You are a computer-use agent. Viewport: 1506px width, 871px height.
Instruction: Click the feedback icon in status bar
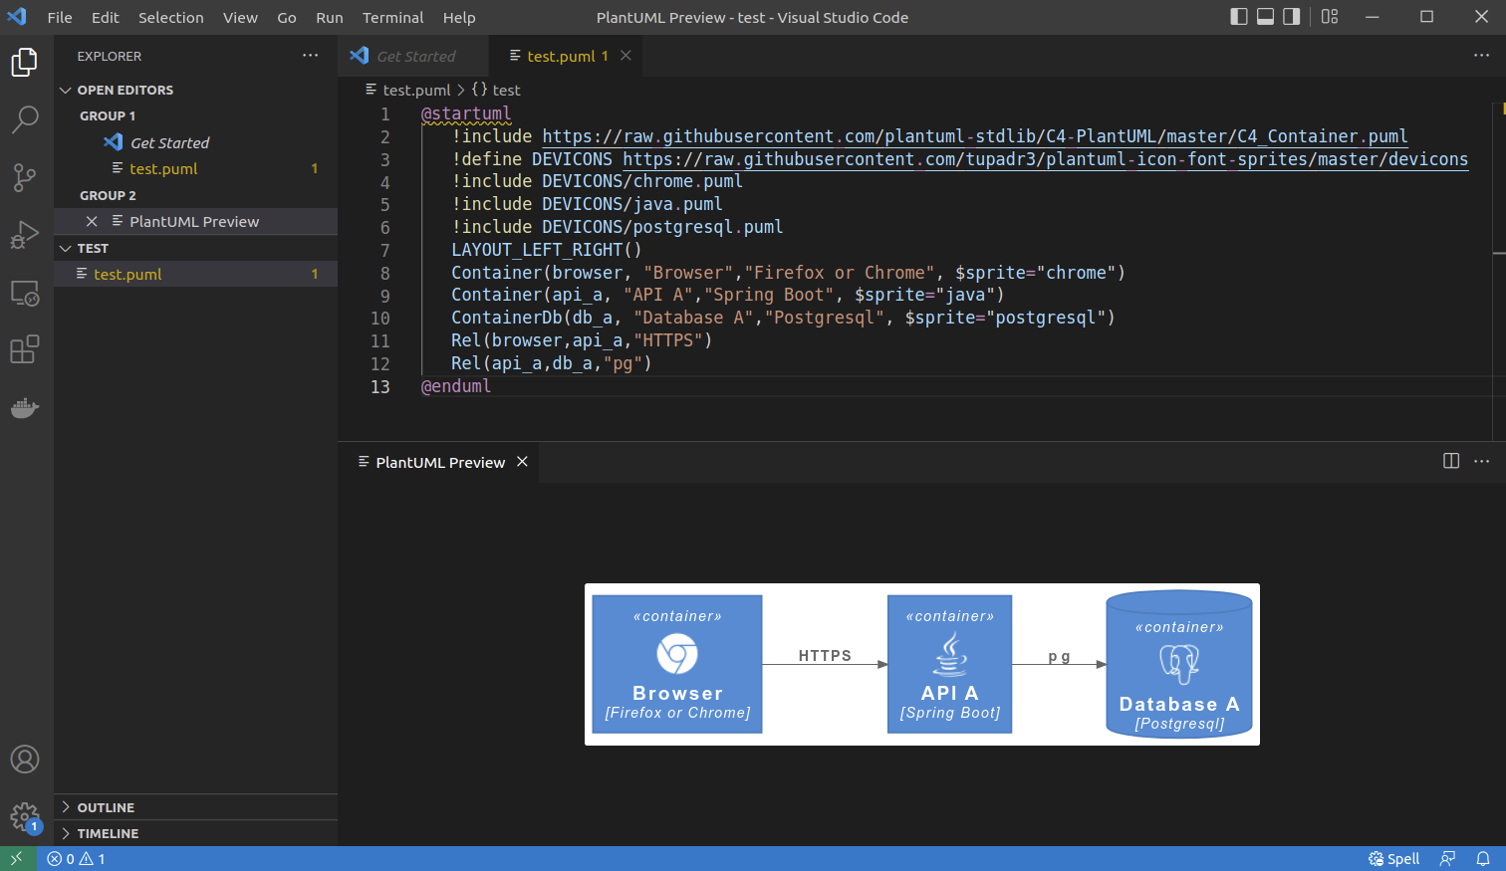[1448, 859]
